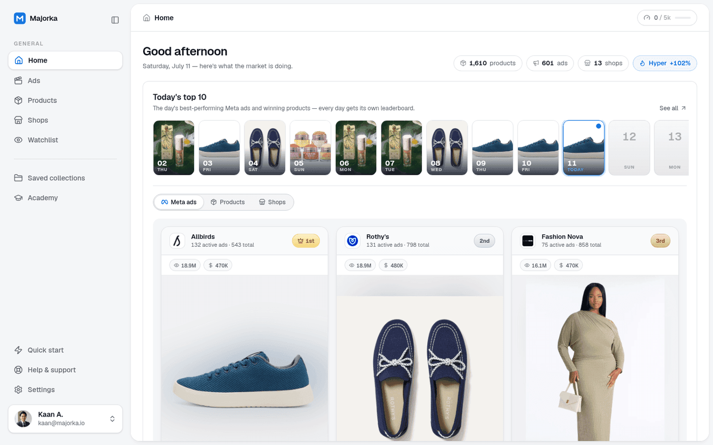Click the Kaan A. profile avatar

(x=23, y=419)
